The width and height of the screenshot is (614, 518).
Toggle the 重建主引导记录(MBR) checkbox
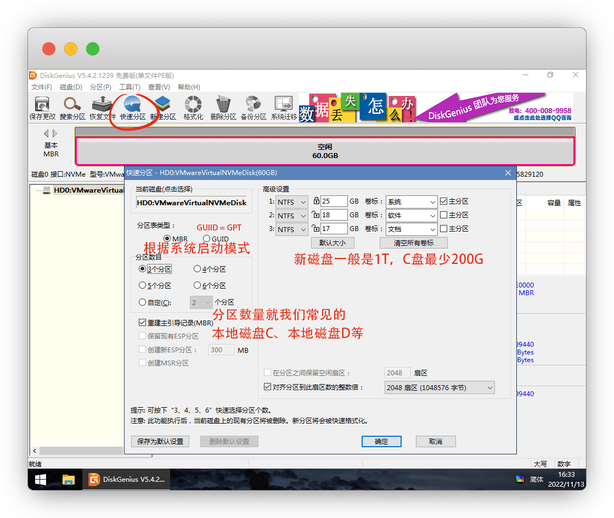(143, 323)
